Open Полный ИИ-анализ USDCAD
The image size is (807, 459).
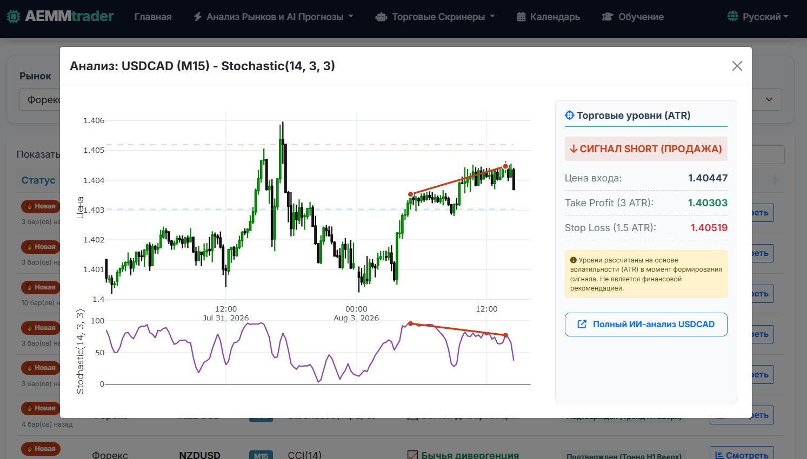click(646, 325)
